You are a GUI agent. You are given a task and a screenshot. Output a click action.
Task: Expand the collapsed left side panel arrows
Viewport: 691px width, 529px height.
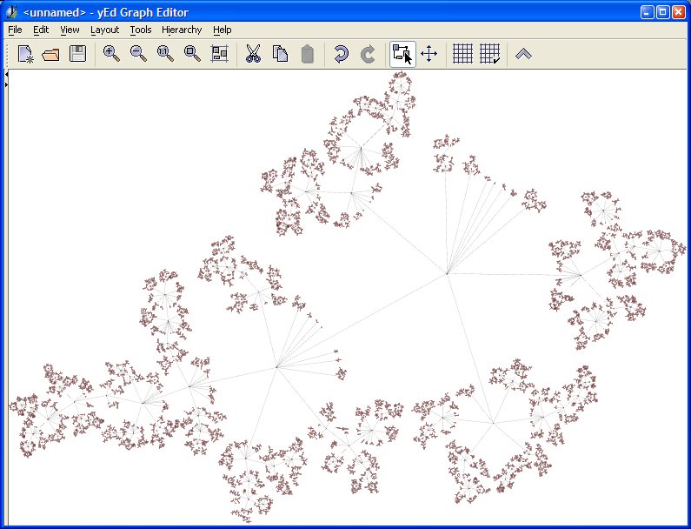tap(6, 79)
